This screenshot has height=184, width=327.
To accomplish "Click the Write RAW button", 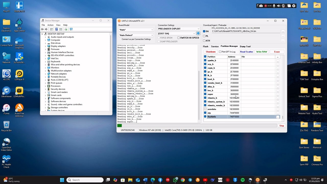I will 262,52.
